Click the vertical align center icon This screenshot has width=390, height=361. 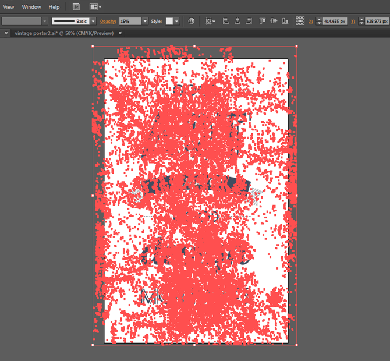click(x=274, y=21)
